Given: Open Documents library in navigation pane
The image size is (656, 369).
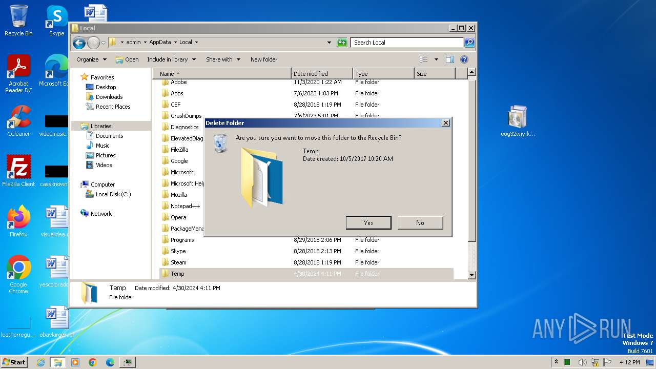Looking at the screenshot, I should coord(109,136).
